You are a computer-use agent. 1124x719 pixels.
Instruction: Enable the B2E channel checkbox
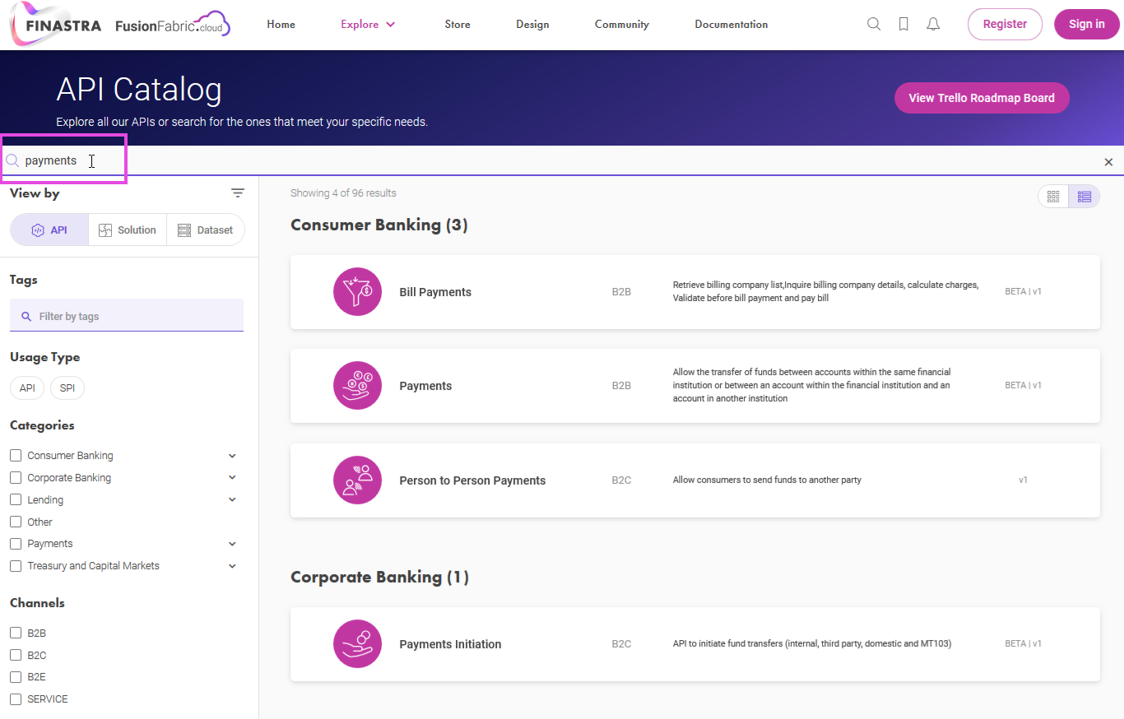tap(16, 677)
